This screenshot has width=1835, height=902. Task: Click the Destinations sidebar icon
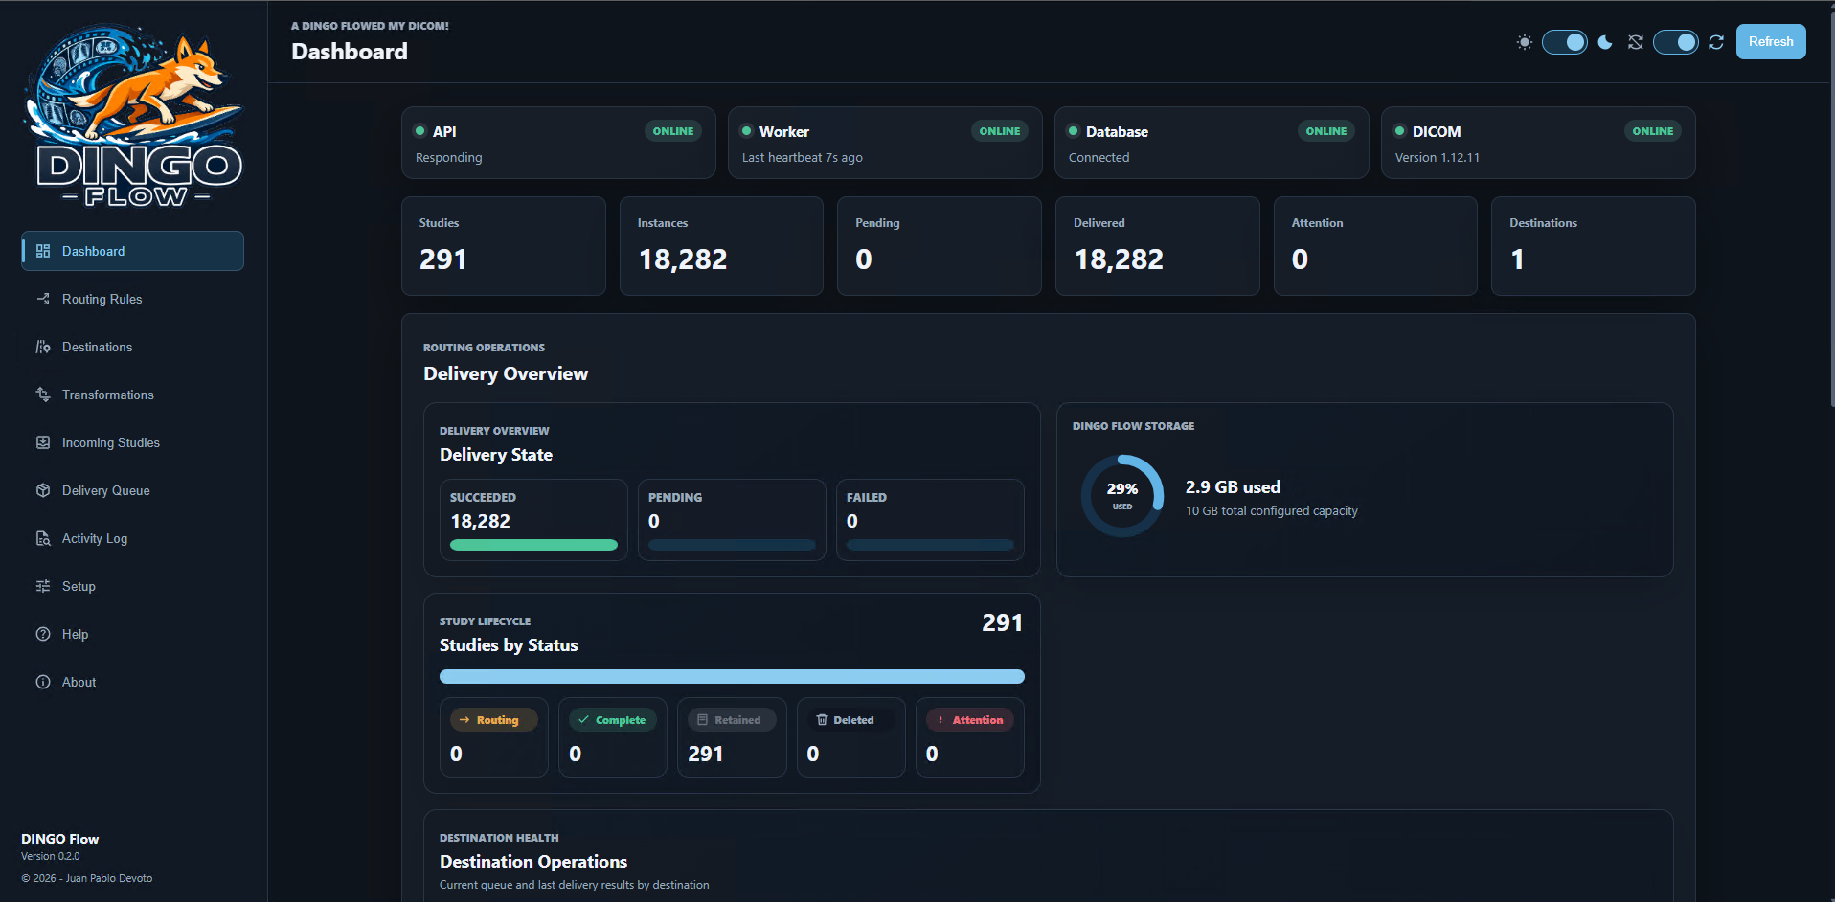pyautogui.click(x=43, y=347)
